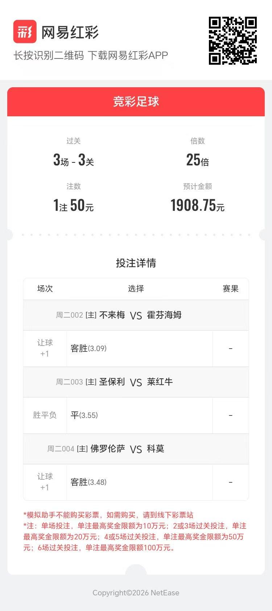Open match row 周二002 不来梅 VS 霍芬海姆
Viewport: 272px width, 611px height.
pyautogui.click(x=136, y=315)
